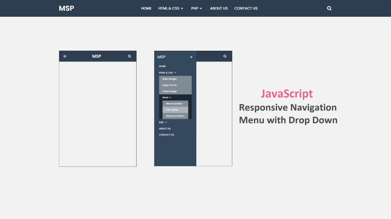Click the MSP logo in top navbar
Viewport: 391px width, 219px height.
(66, 8)
